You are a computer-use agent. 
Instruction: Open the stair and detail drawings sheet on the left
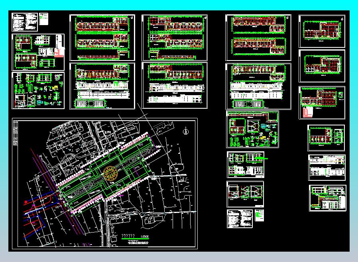(x=38, y=90)
